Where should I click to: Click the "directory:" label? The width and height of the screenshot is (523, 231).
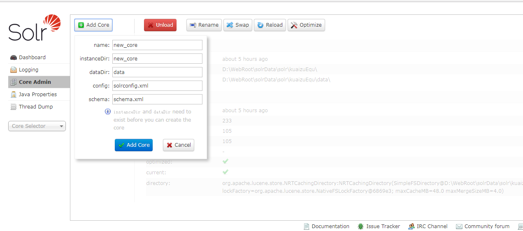pos(158,182)
